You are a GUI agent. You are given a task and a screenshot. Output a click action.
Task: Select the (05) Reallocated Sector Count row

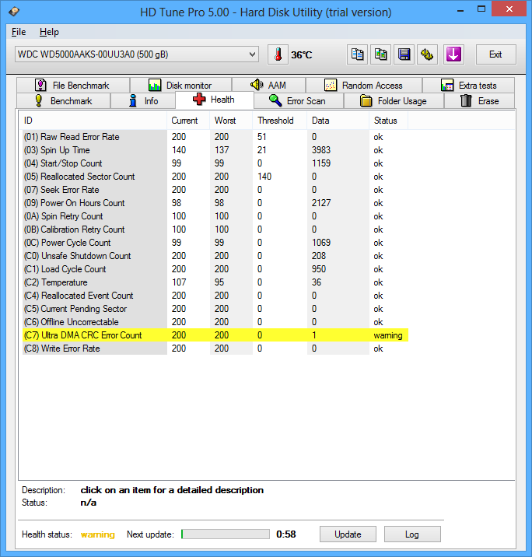click(215, 177)
